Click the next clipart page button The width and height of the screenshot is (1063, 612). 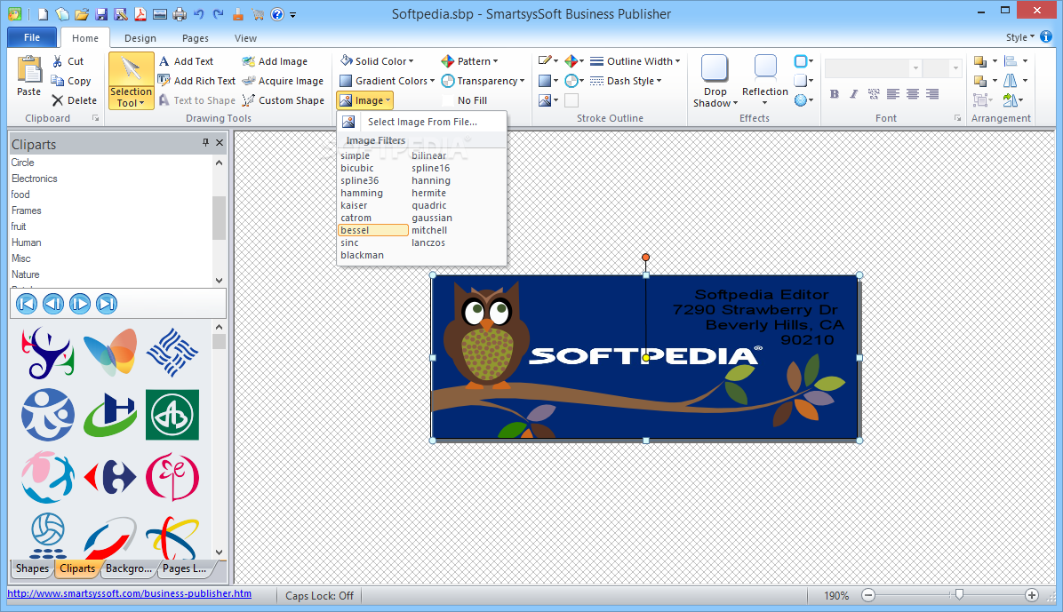(x=79, y=304)
